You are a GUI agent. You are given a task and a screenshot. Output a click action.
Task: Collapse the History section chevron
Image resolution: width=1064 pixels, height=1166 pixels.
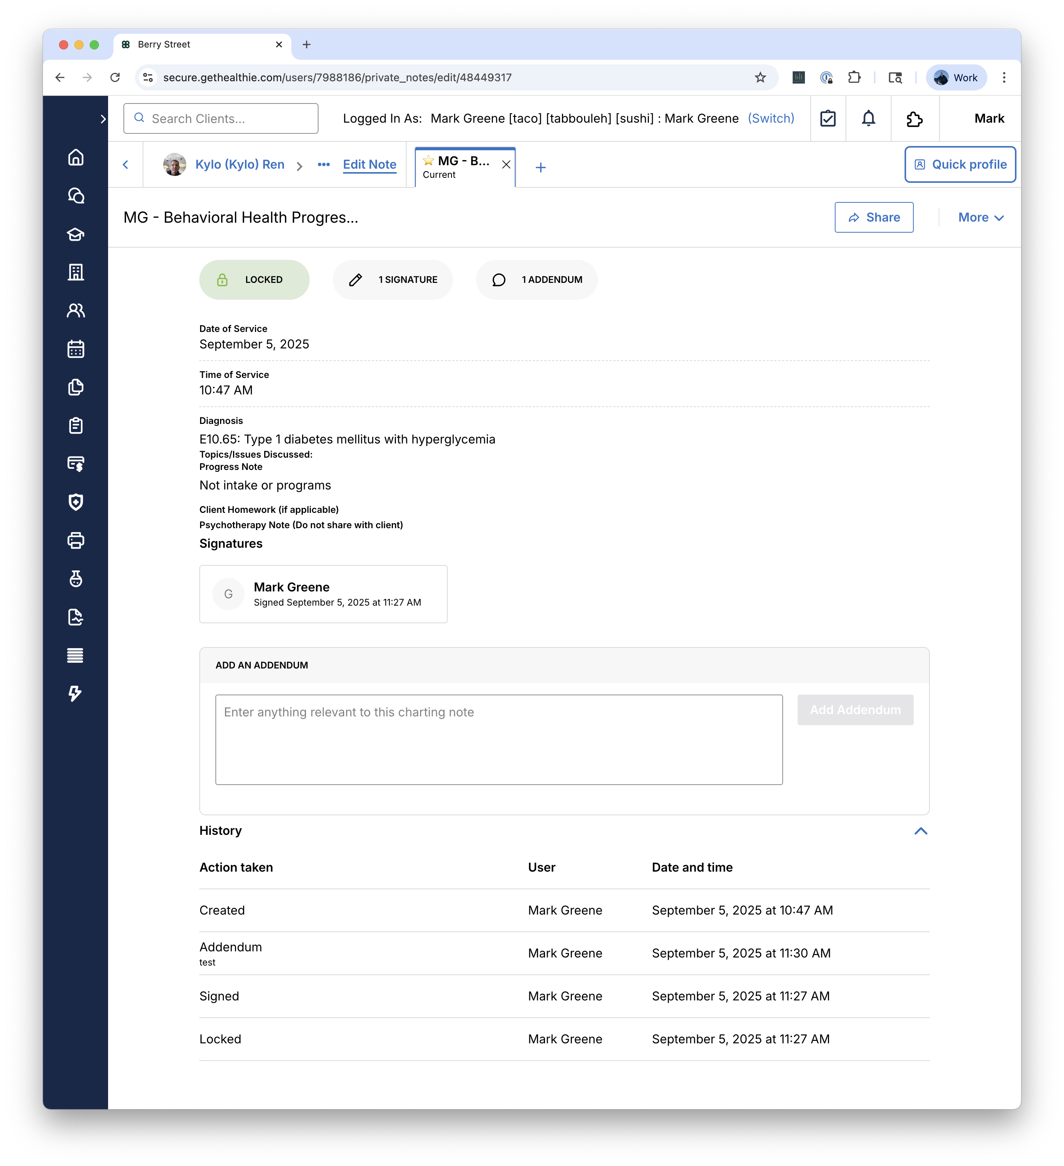point(921,831)
